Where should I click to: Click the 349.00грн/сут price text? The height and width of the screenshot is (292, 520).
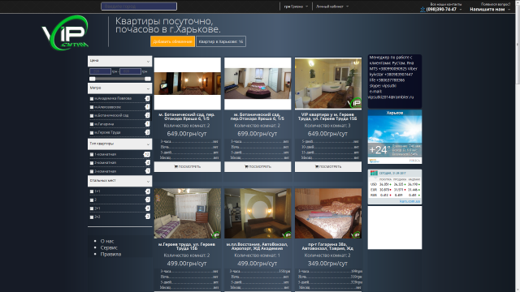pyautogui.click(x=328, y=264)
